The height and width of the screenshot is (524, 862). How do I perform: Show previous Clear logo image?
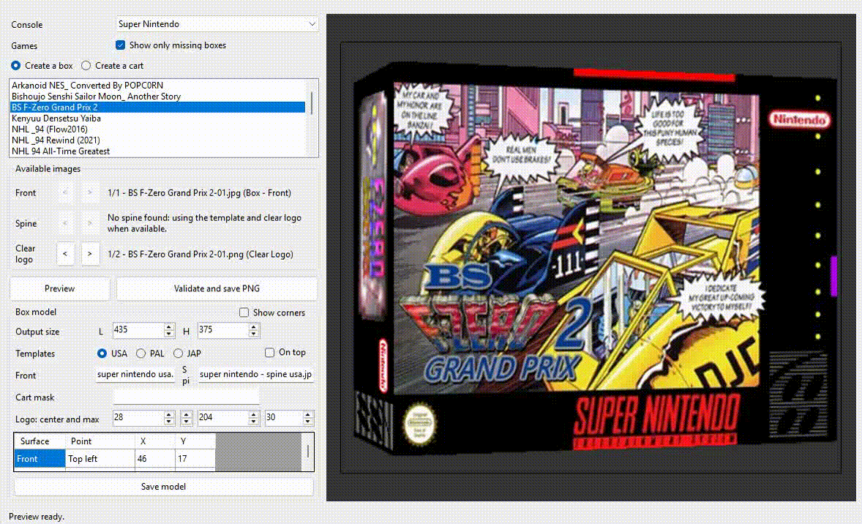tap(65, 254)
